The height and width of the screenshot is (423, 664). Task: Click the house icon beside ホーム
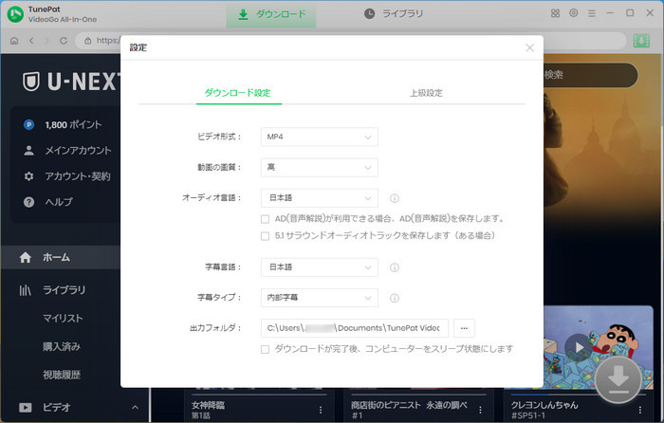(x=26, y=257)
